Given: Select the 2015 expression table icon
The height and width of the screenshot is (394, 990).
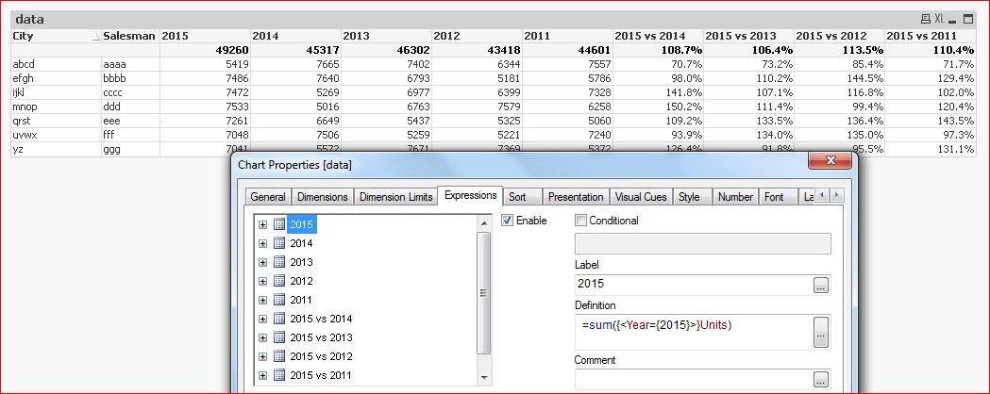Looking at the screenshot, I should tap(279, 224).
